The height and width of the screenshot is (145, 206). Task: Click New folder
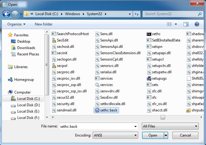pos(44,24)
